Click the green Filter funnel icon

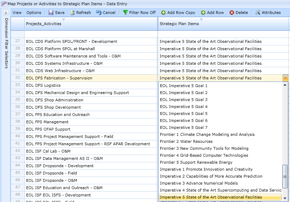coord(125,13)
